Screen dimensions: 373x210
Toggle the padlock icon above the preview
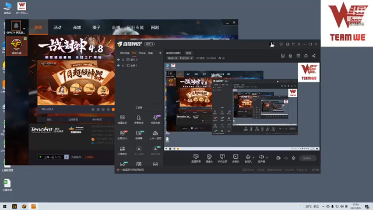[x=290, y=56]
